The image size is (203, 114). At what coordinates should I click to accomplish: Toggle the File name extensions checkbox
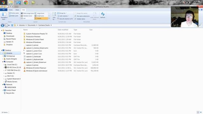coord(75,16)
